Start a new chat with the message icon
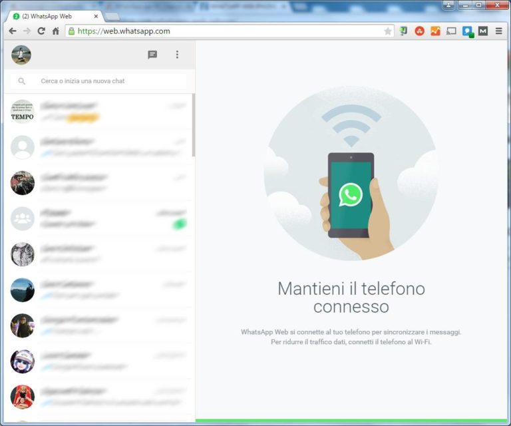The width and height of the screenshot is (511, 426). click(x=152, y=55)
